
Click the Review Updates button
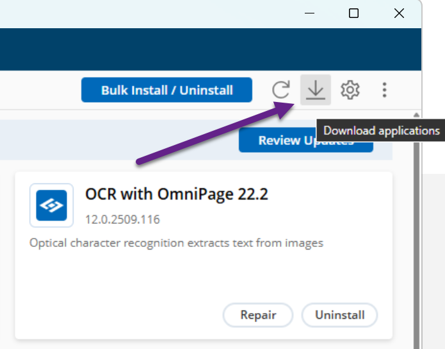305,140
